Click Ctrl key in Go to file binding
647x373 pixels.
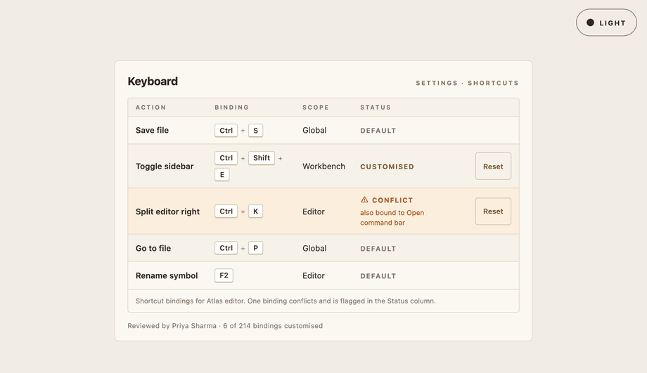[226, 248]
